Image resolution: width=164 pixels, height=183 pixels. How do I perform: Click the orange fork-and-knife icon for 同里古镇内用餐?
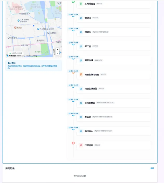point(81,74)
